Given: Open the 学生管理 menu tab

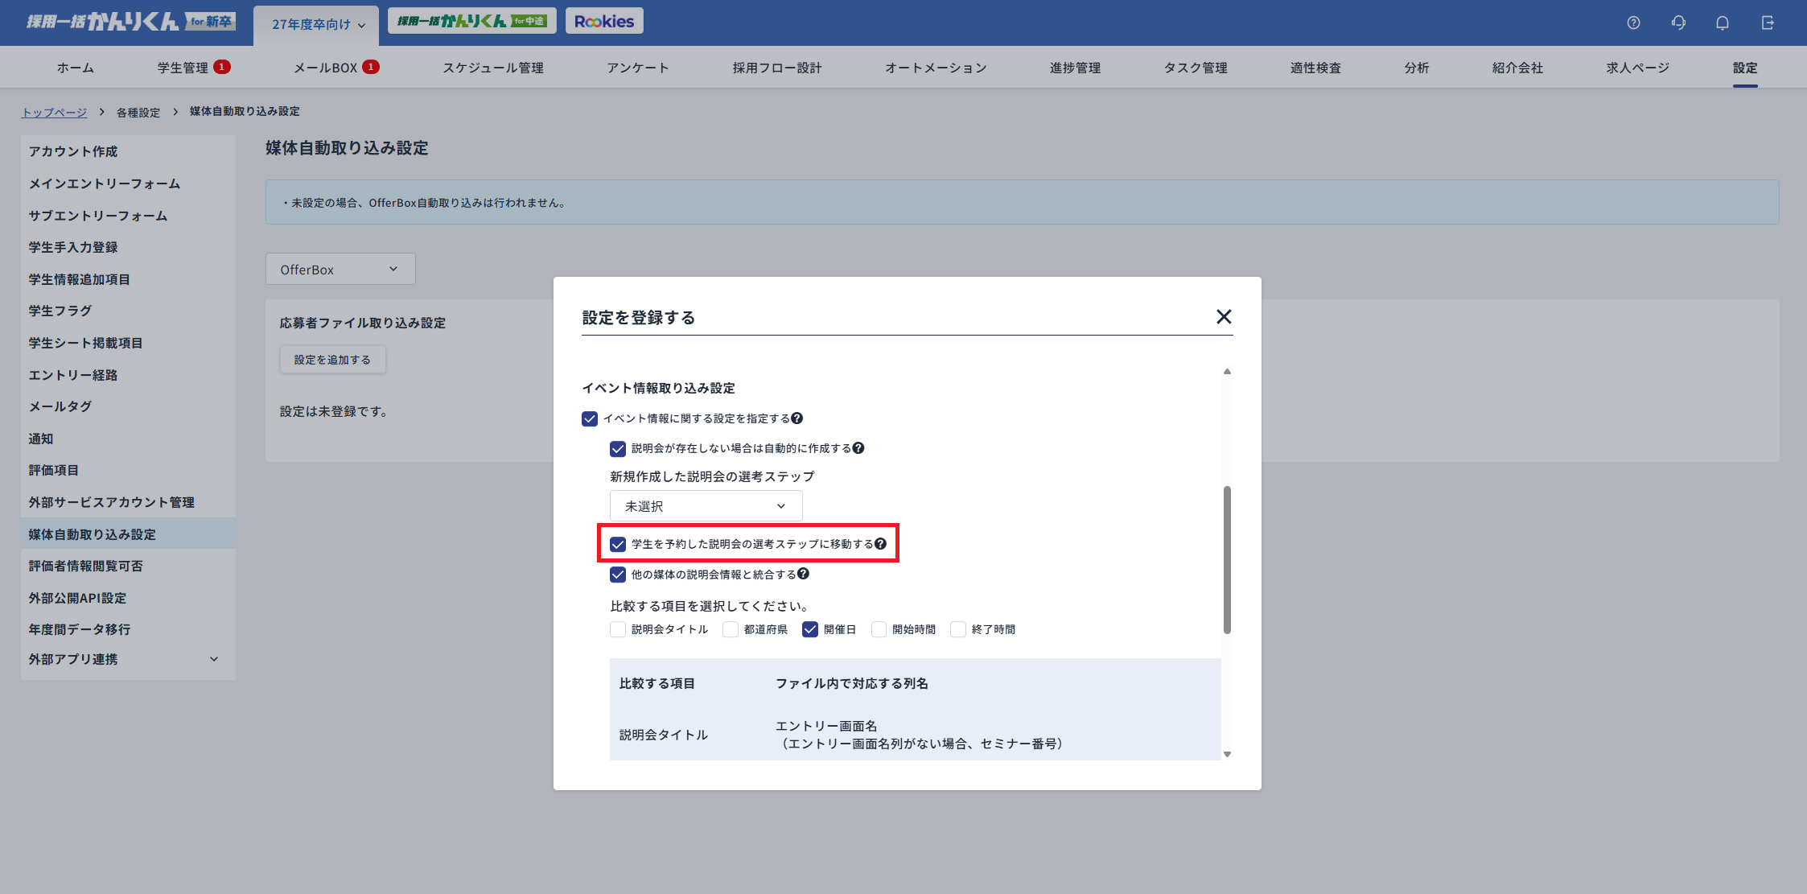Looking at the screenshot, I should (183, 68).
